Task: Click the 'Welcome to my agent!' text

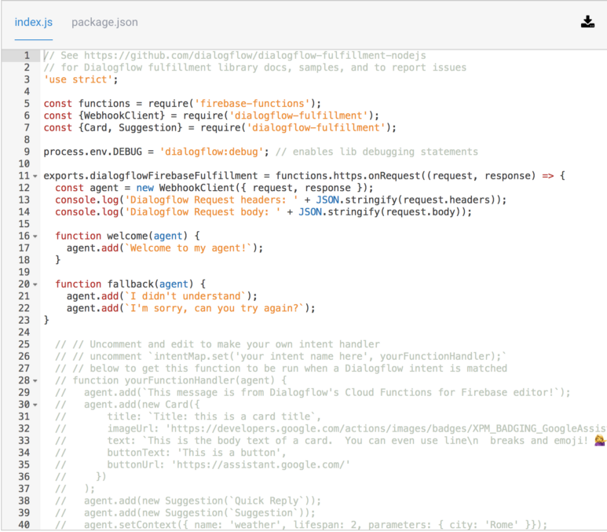Action: pyautogui.click(x=191, y=248)
